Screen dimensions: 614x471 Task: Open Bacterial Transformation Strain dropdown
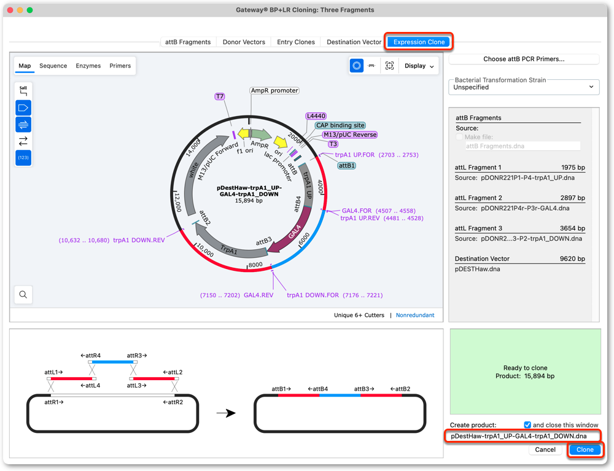(x=524, y=87)
